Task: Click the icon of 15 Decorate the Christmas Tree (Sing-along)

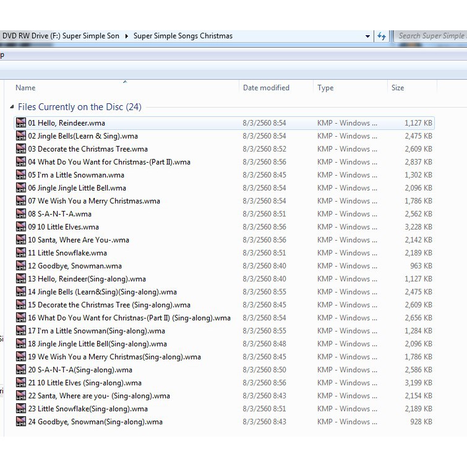Action: pyautogui.click(x=21, y=305)
